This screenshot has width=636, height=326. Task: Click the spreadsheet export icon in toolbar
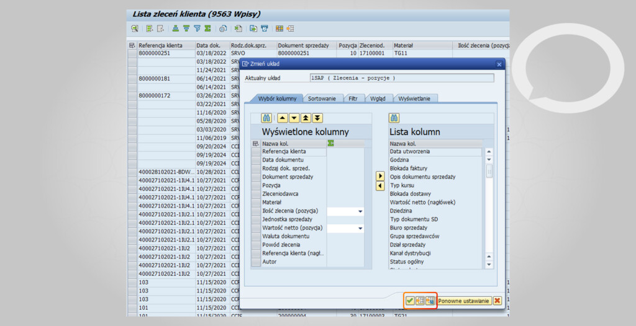[238, 29]
